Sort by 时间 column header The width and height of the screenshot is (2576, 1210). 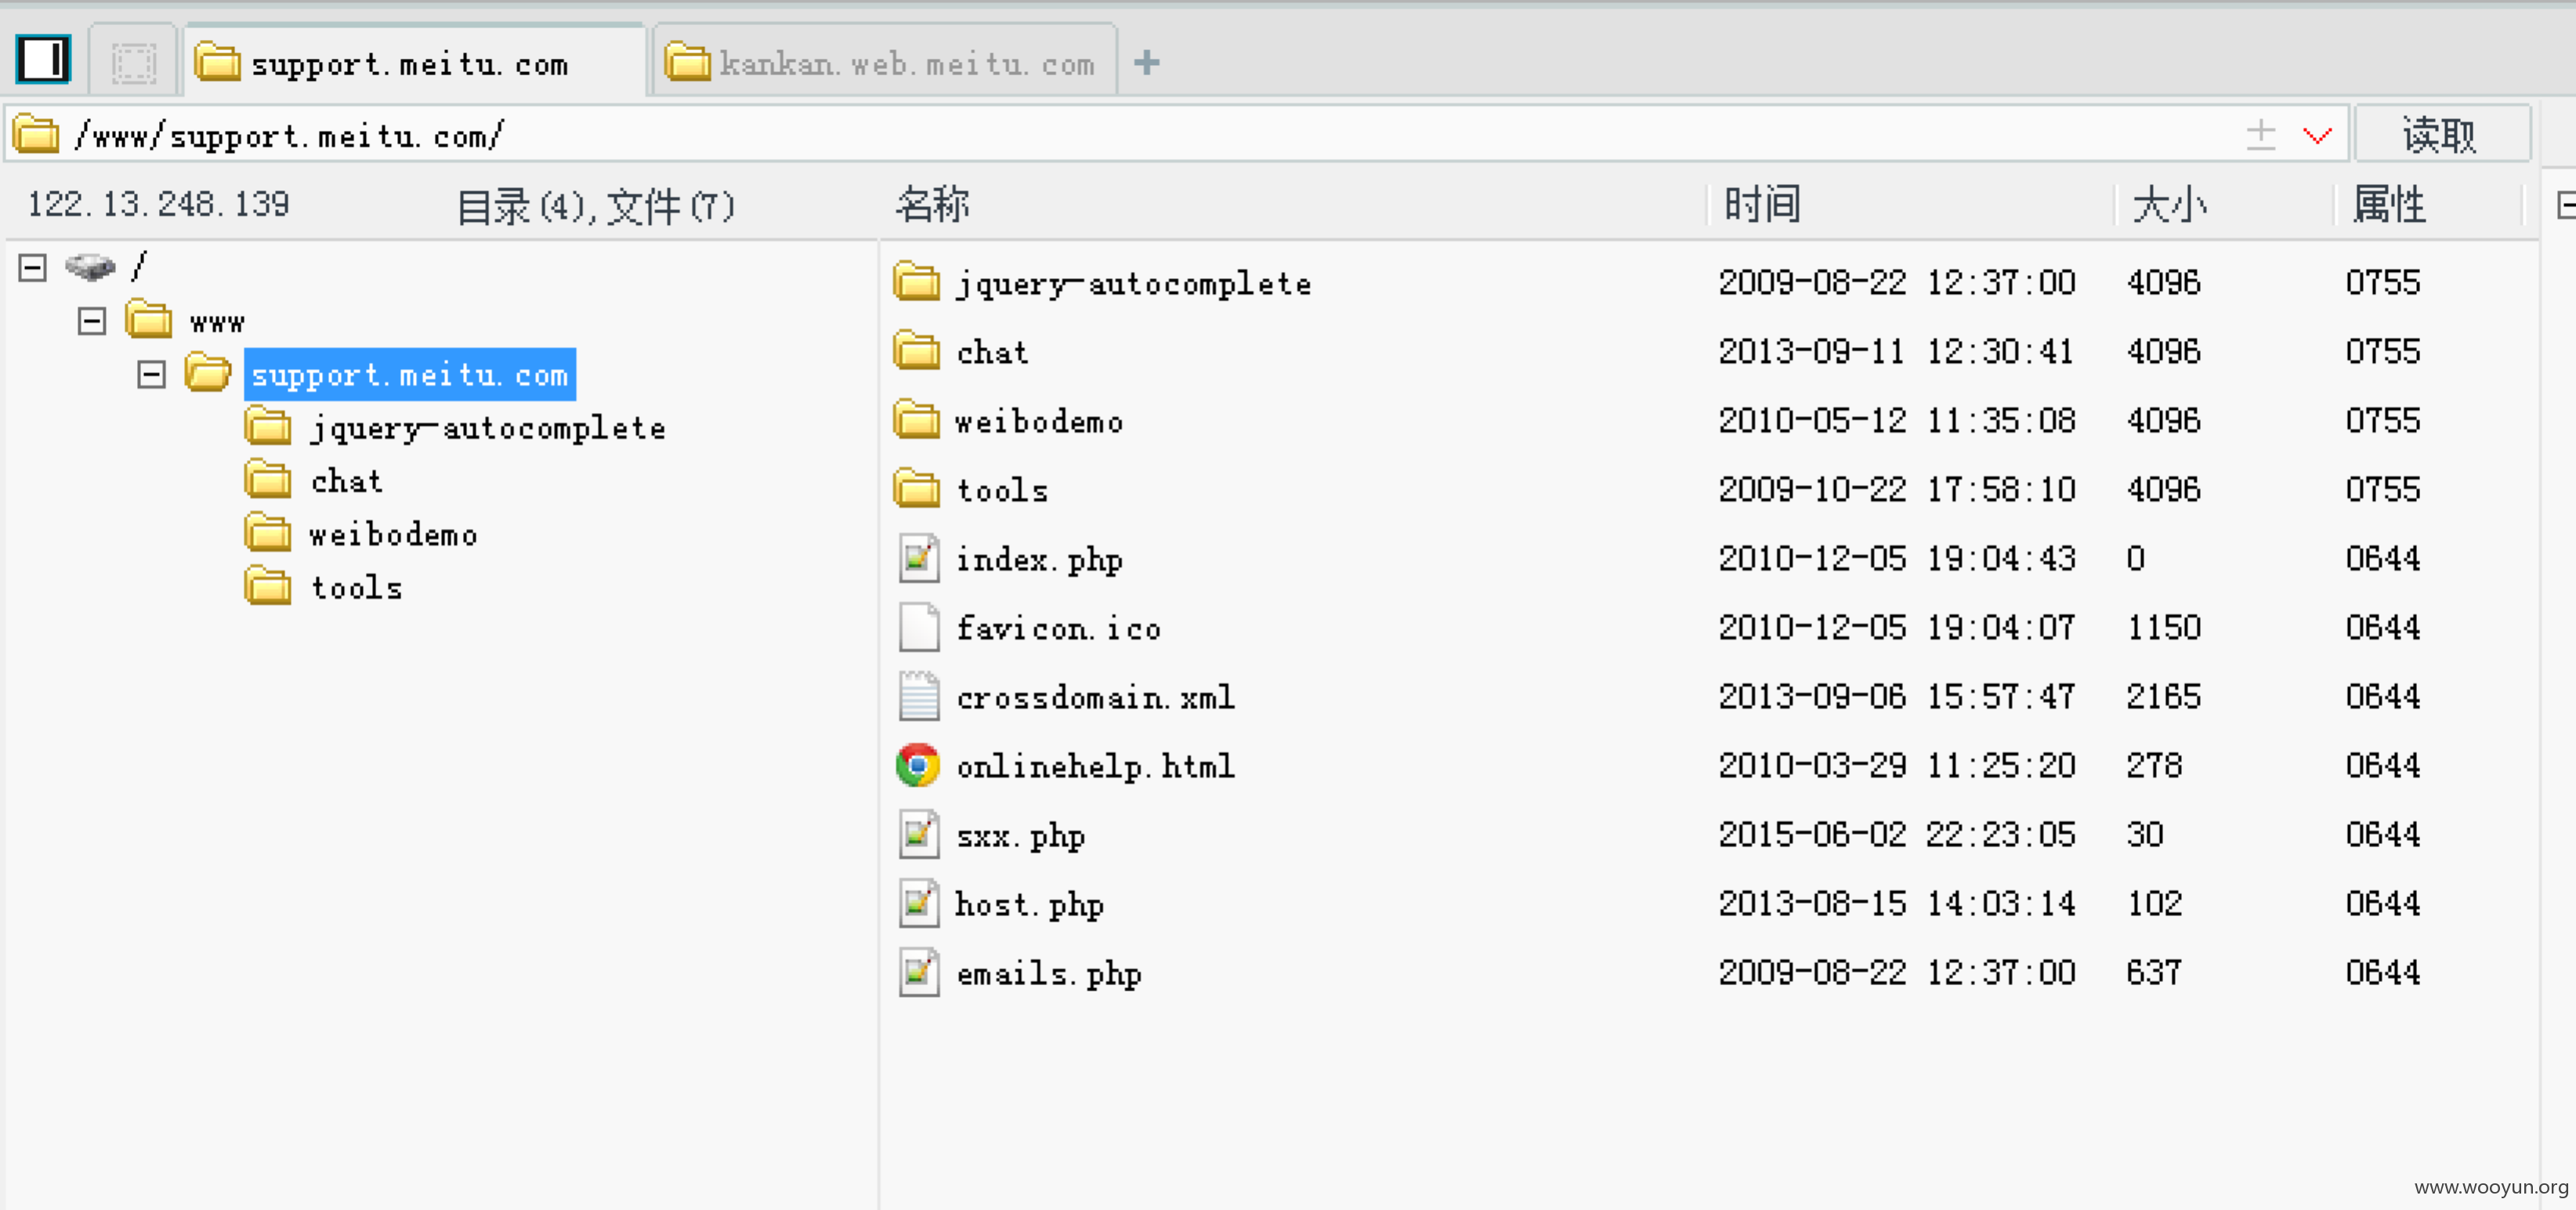click(x=1762, y=204)
